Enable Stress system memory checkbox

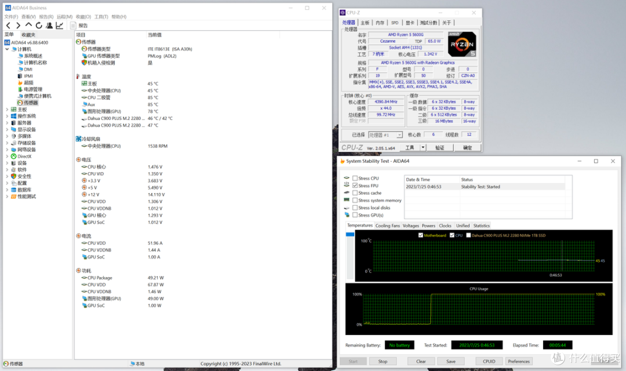(355, 201)
